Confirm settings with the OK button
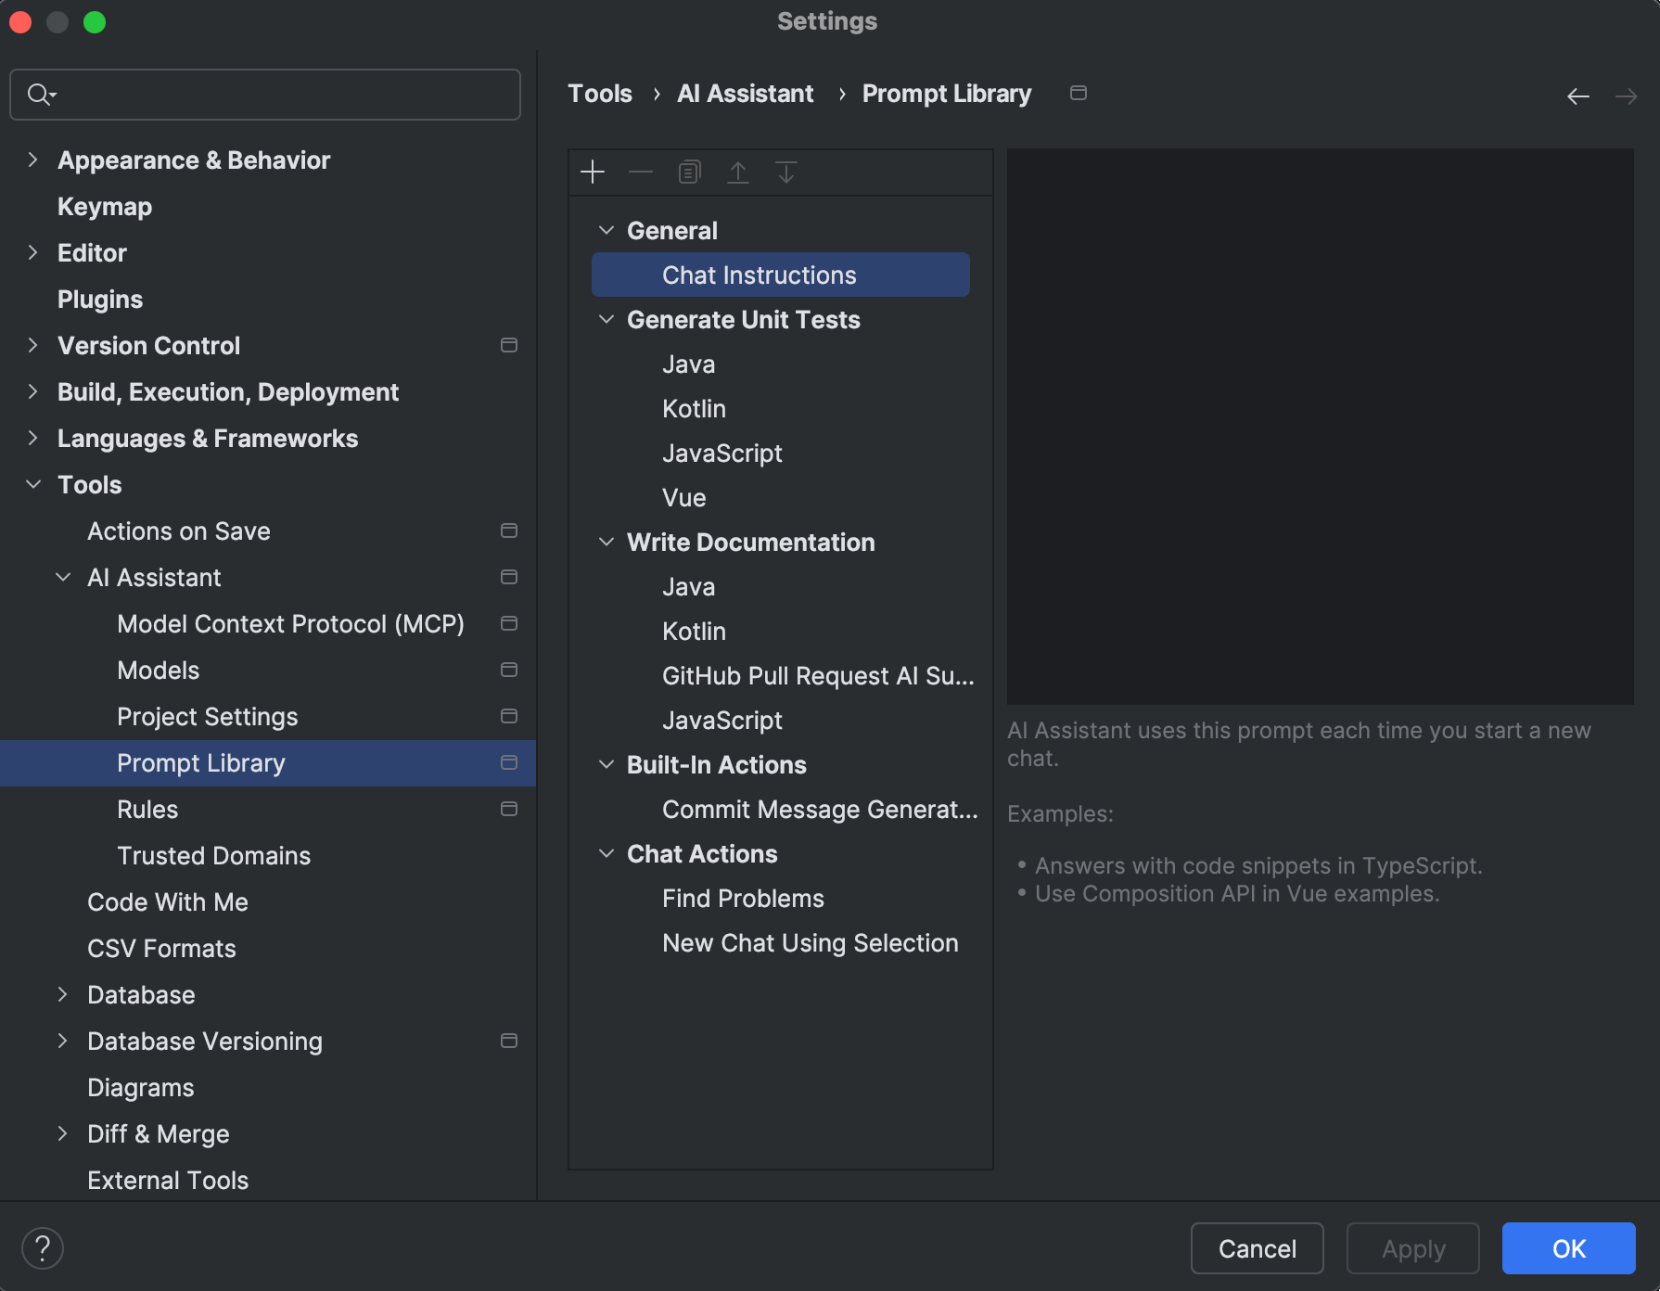 (x=1568, y=1248)
